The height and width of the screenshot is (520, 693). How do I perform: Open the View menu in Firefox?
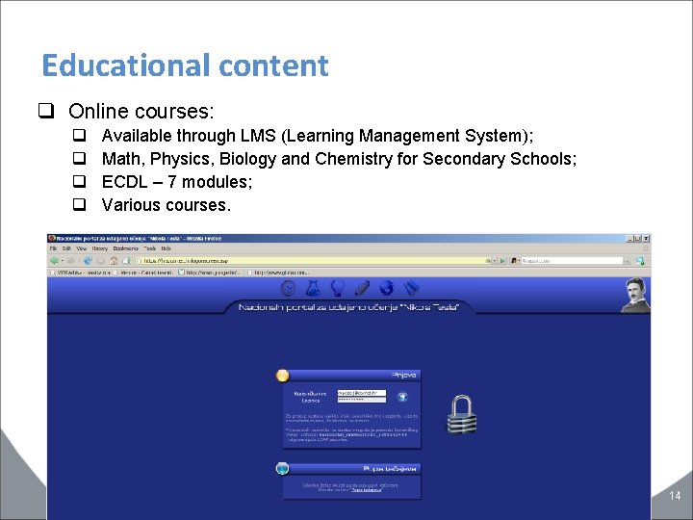coord(81,248)
